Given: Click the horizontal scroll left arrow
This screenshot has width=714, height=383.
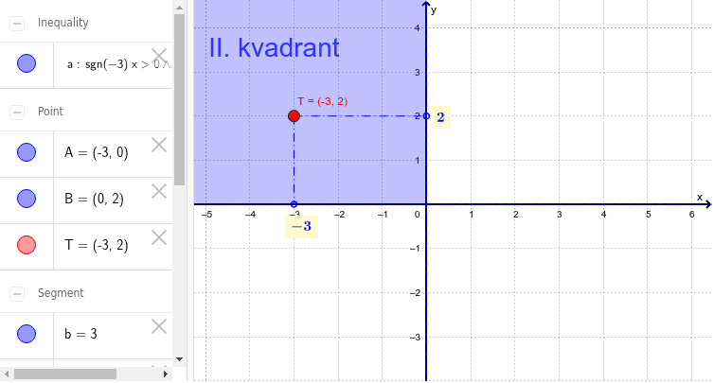Looking at the screenshot, I should point(7,374).
